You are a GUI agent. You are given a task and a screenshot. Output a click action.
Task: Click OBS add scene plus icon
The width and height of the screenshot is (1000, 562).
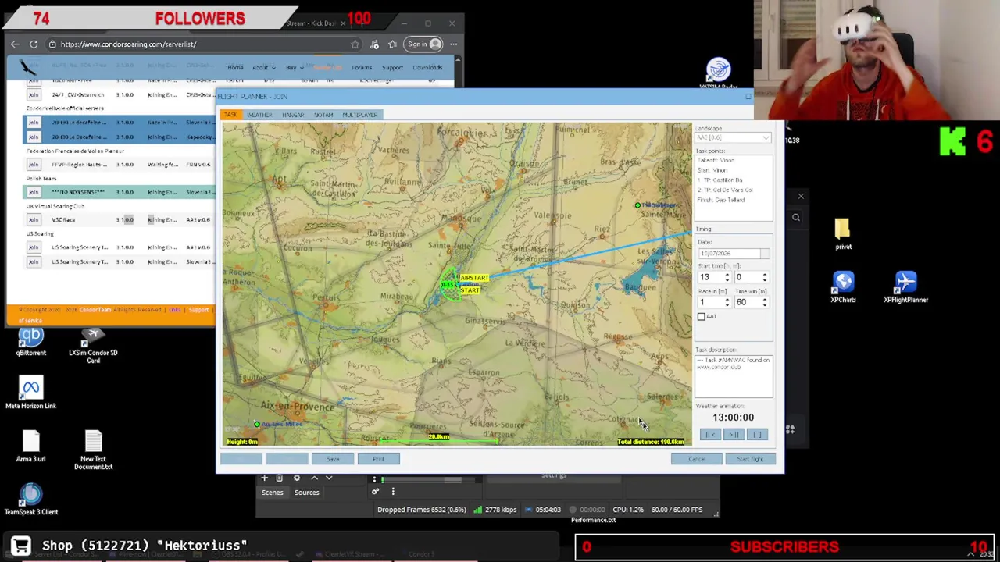(264, 478)
